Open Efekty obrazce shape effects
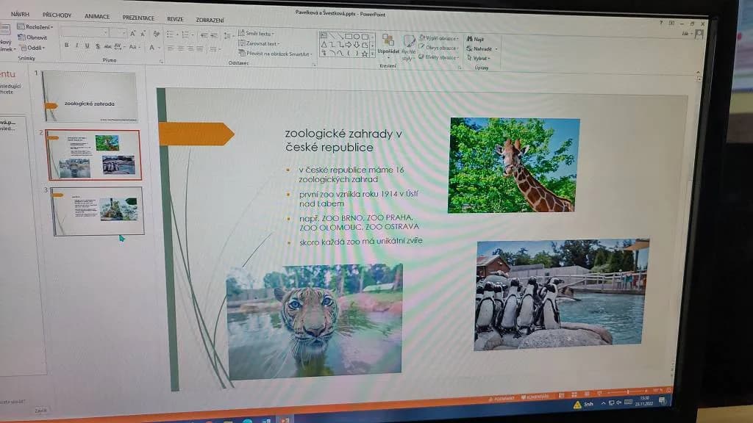The height and width of the screenshot is (423, 753). coord(438,57)
